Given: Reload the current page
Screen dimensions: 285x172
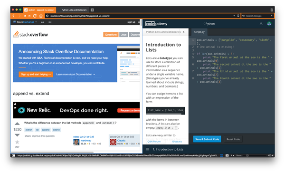Looking at the screenshot, I should 35,16.
